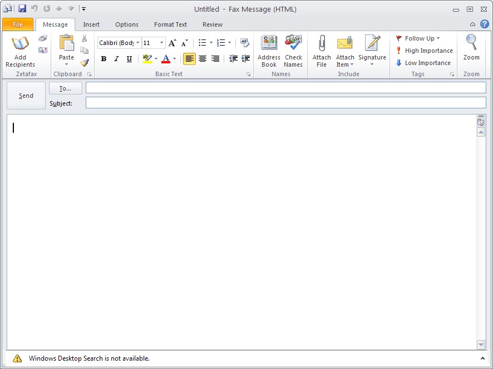Save the message using the floppy disk icon

tap(22, 8)
